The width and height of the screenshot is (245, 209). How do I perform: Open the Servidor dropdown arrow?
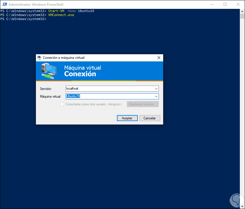click(156, 89)
